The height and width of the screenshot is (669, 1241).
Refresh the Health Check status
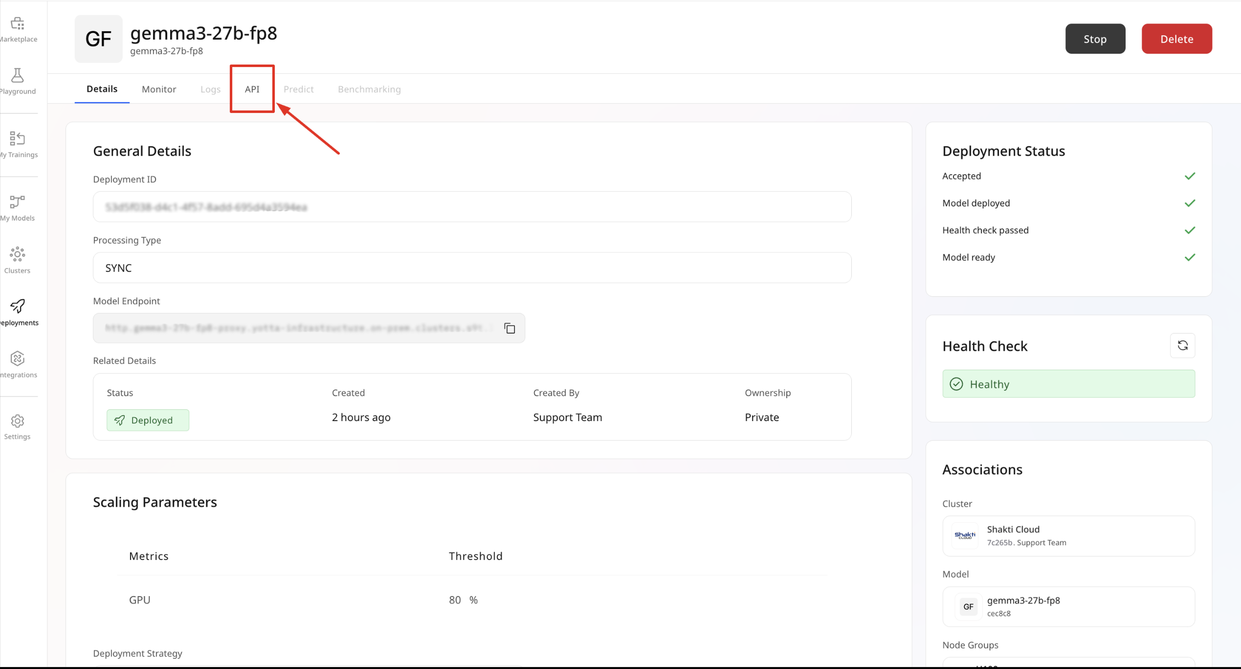point(1182,346)
